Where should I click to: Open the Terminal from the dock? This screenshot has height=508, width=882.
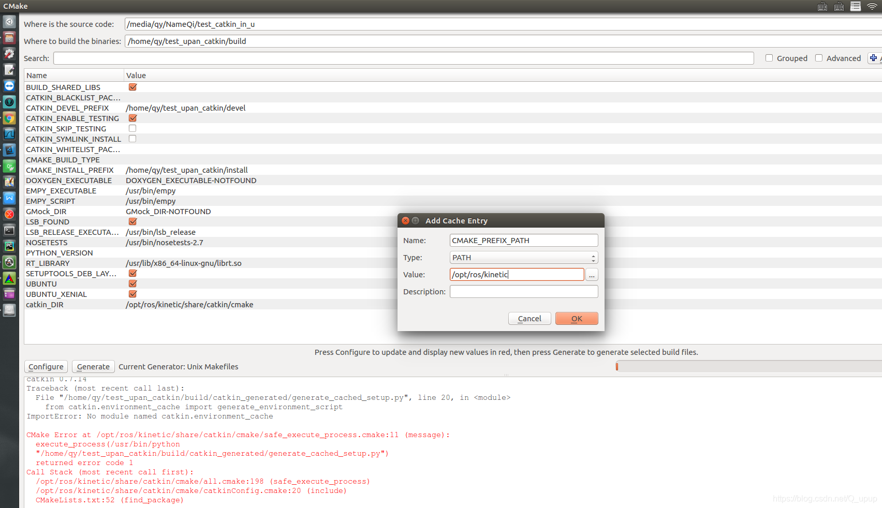tap(9, 230)
